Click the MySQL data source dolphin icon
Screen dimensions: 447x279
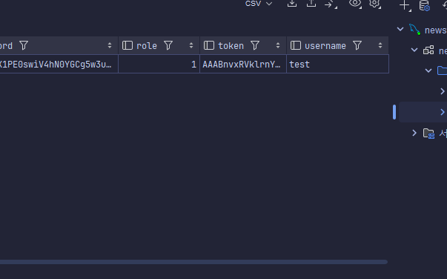415,30
